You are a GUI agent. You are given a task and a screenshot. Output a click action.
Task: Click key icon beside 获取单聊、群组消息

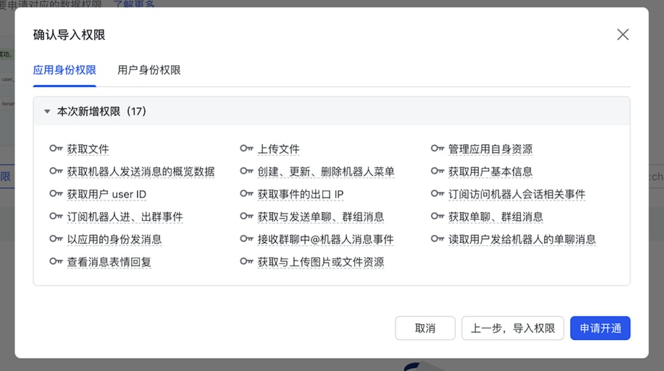pyautogui.click(x=438, y=216)
